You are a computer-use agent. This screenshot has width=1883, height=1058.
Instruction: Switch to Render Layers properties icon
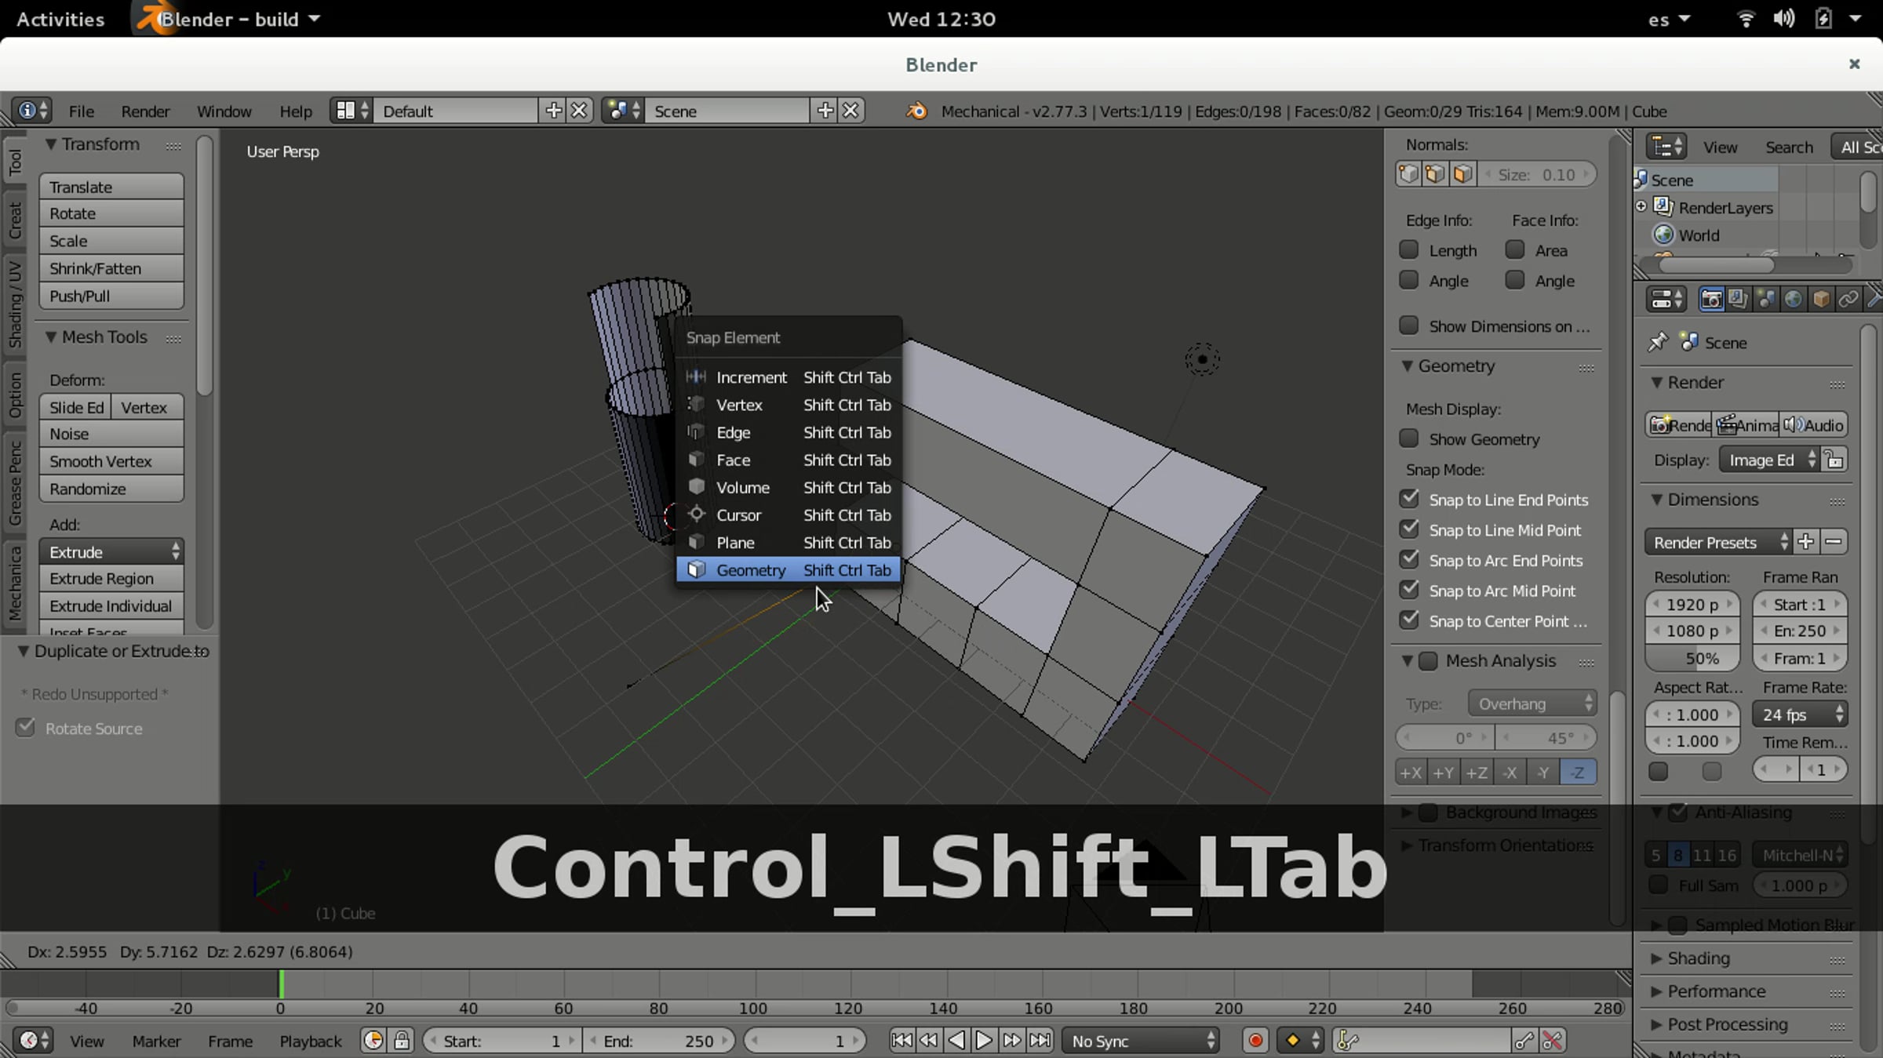click(x=1738, y=299)
